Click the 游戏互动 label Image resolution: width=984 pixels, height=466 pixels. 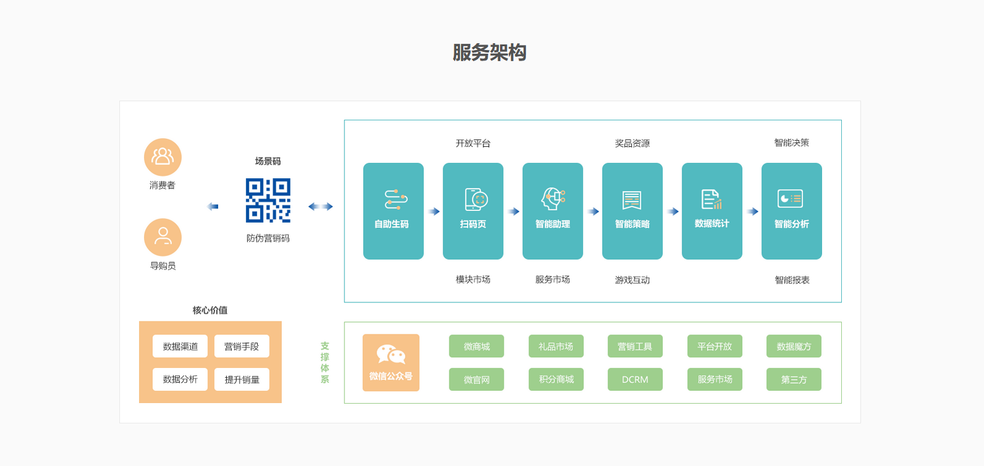click(632, 280)
